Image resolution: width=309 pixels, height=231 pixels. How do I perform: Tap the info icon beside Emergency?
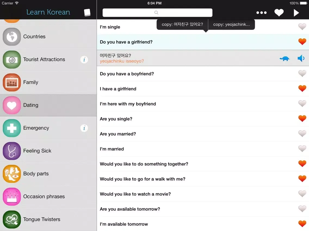tap(84, 128)
